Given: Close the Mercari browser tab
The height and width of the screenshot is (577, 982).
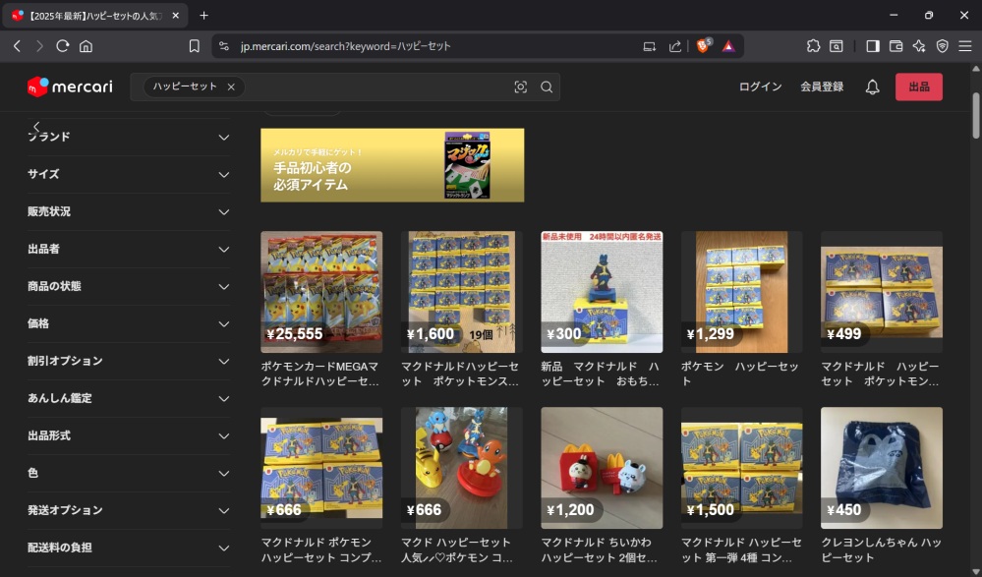Looking at the screenshot, I should point(176,15).
